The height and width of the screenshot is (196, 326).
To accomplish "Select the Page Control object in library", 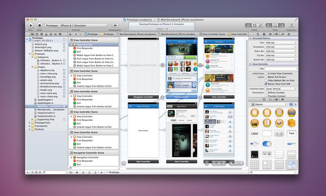I will point(255,154).
